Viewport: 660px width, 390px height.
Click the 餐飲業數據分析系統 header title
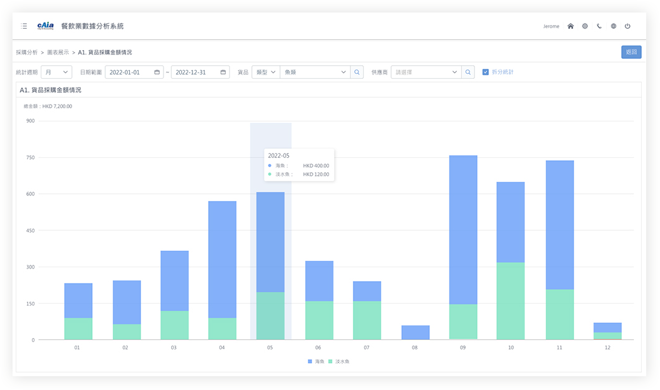93,26
